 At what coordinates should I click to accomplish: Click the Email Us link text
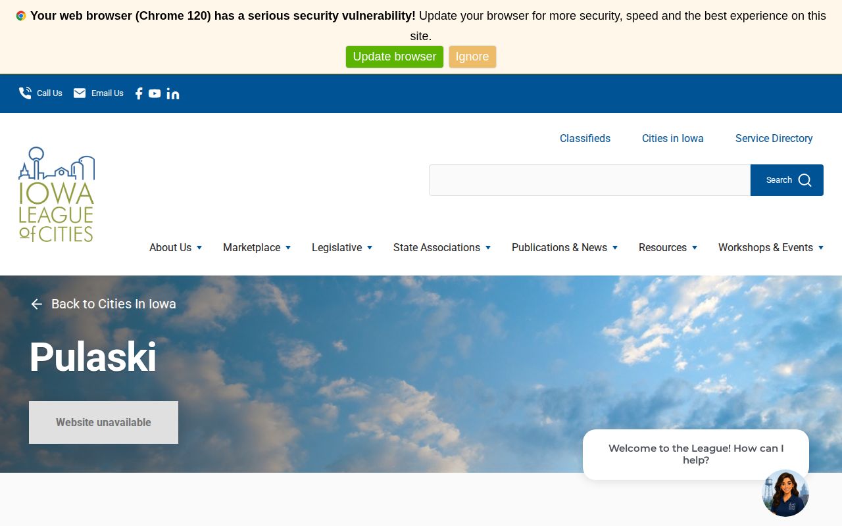(107, 93)
